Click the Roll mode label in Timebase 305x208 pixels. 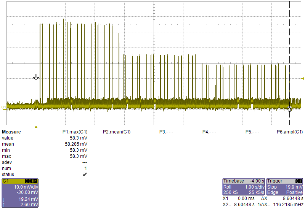click(227, 187)
